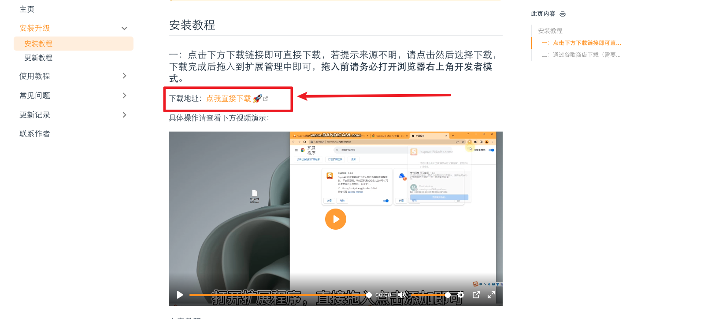The image size is (715, 319).
Task: Open video settings gear icon
Action: point(461,295)
